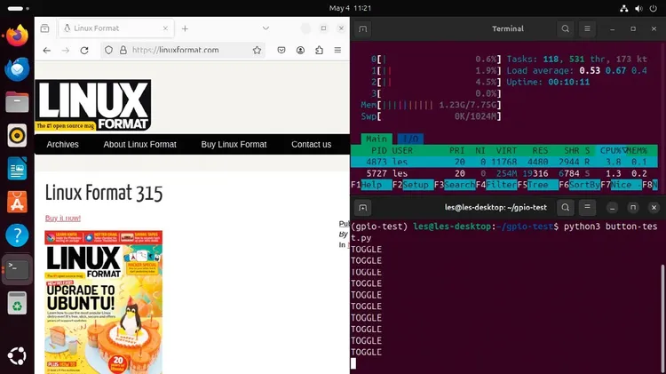Open the Pocket save icon in Firefox
666x374 pixels.
coord(281,50)
